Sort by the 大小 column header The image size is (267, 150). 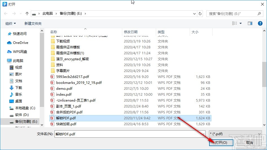click(195, 32)
